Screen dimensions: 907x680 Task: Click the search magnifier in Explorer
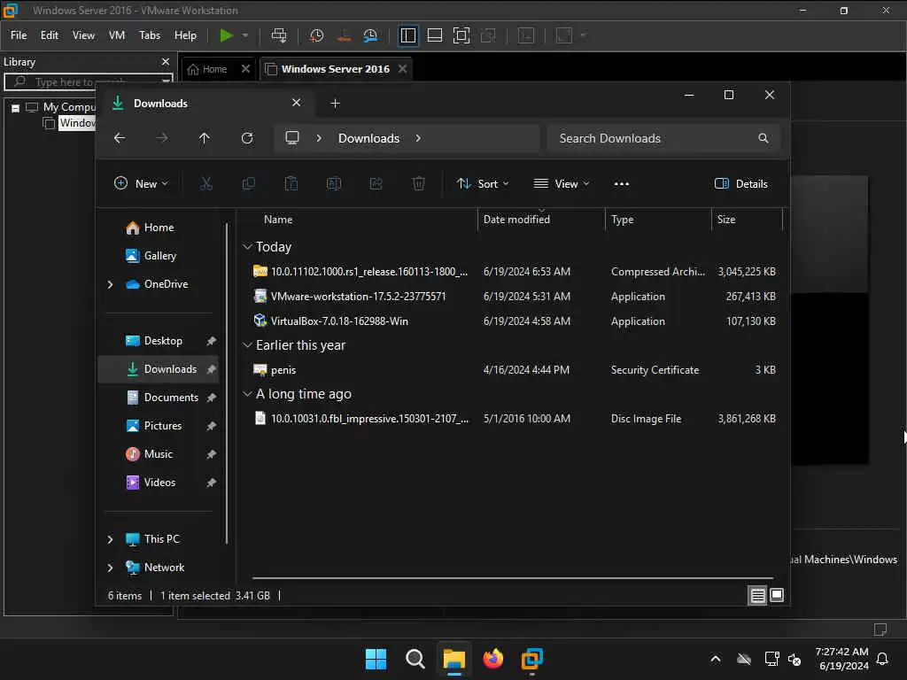coord(764,138)
